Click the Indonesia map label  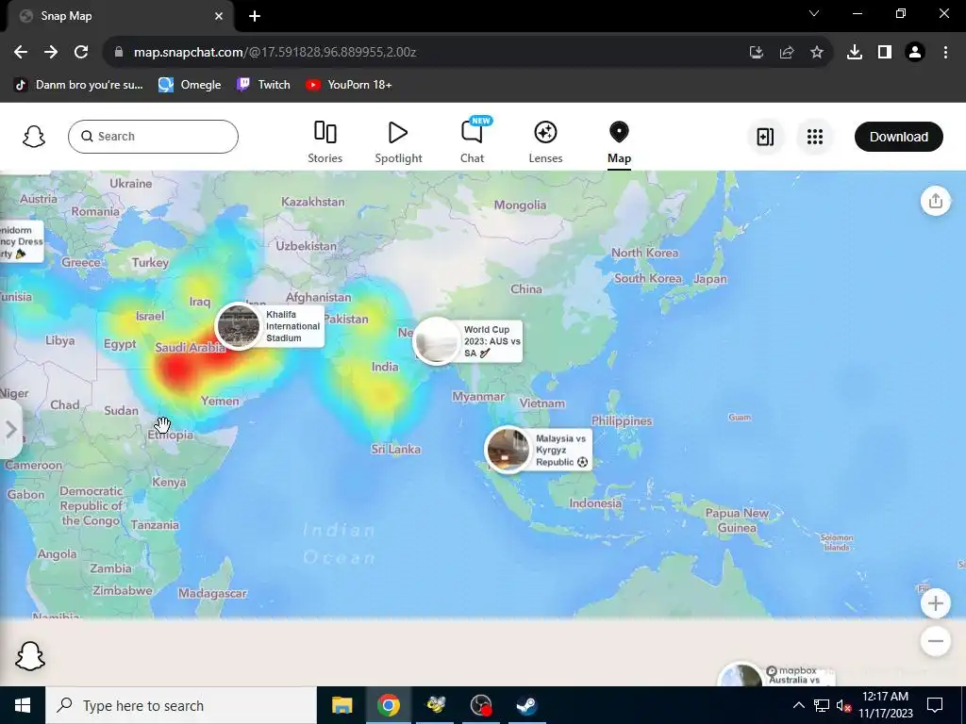click(595, 503)
